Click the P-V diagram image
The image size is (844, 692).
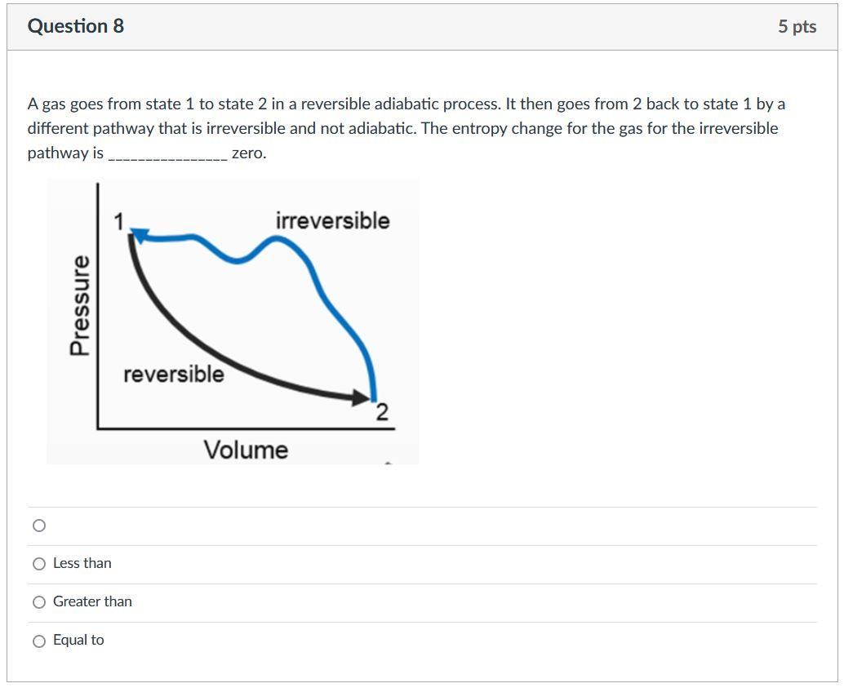coord(233,318)
